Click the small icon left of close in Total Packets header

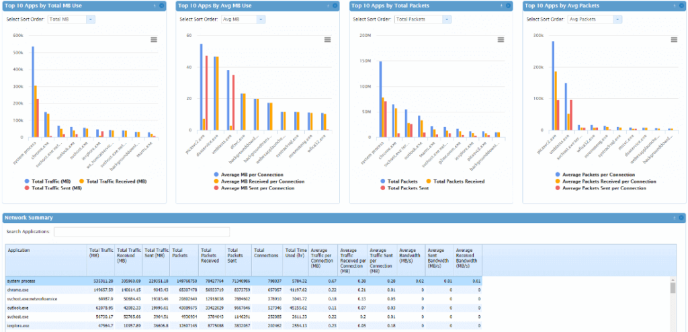501,5
